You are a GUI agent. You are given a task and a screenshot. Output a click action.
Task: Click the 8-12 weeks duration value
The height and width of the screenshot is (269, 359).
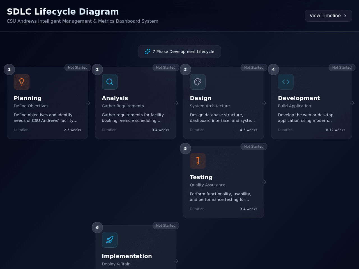click(335, 130)
